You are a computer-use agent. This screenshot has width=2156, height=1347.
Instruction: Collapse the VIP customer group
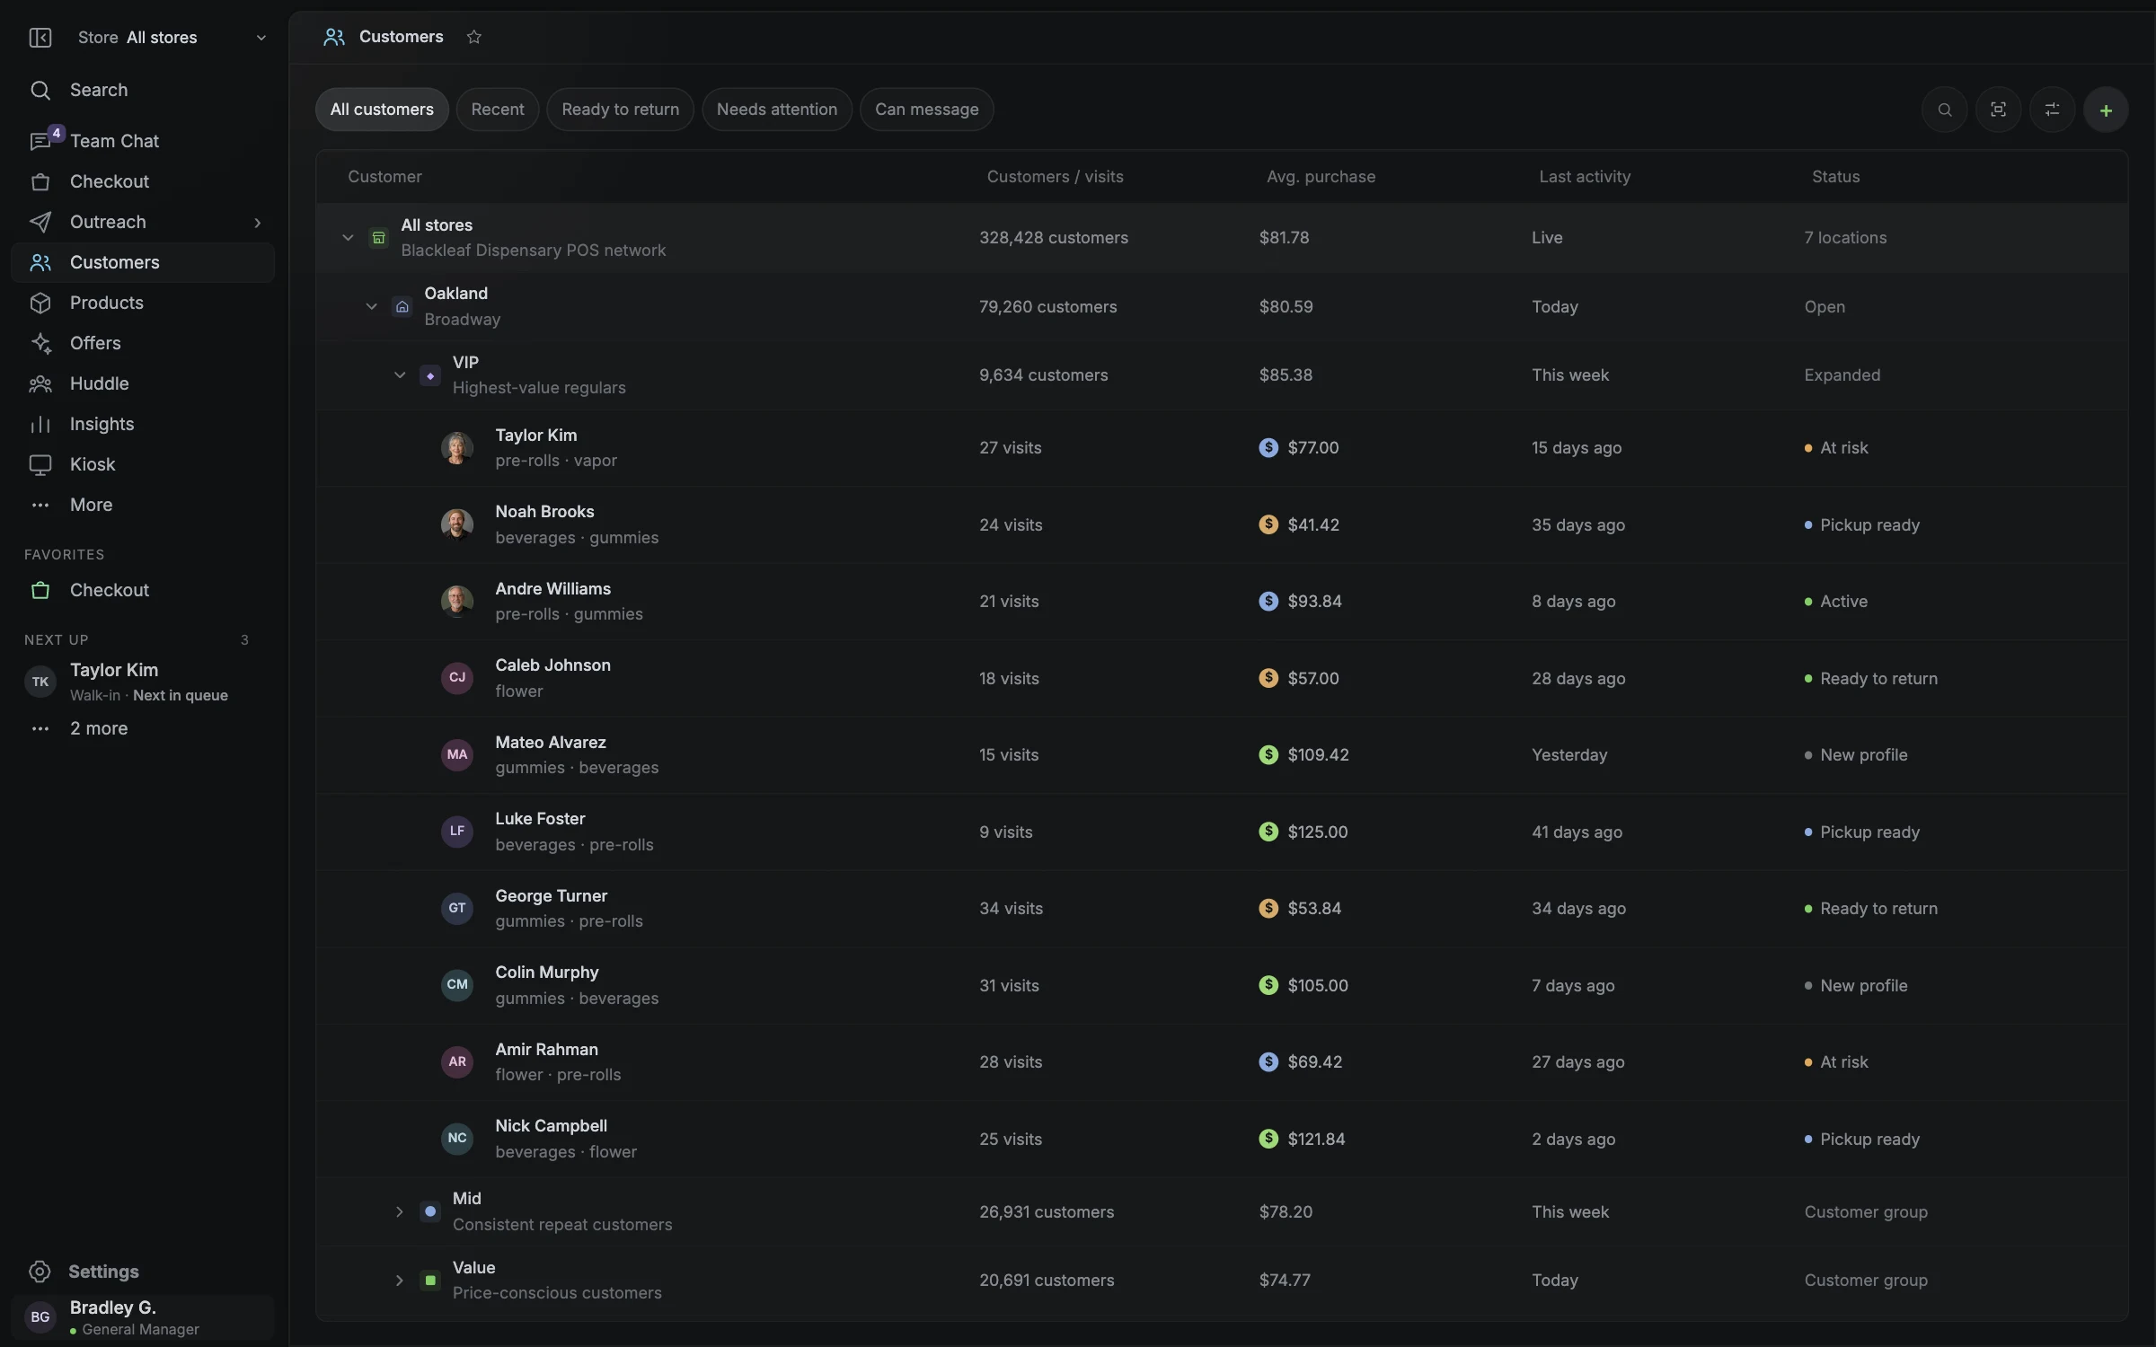(x=400, y=374)
